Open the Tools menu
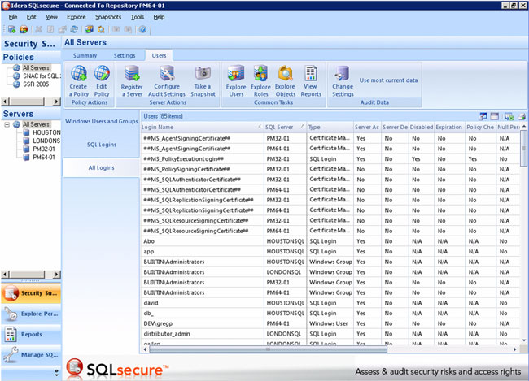 click(138, 17)
